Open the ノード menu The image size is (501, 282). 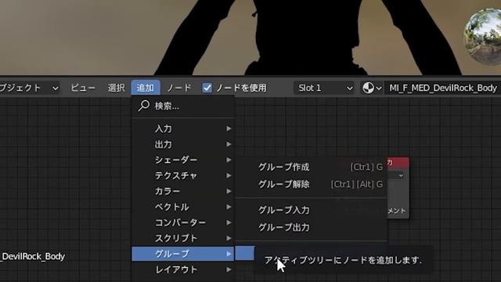tap(179, 88)
